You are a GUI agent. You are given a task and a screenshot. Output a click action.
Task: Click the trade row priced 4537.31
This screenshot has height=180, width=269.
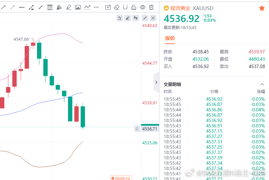coord(214,142)
